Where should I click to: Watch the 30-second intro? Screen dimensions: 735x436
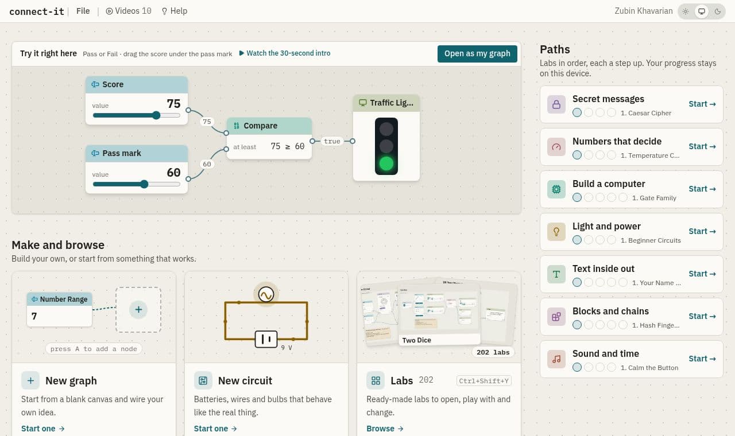click(x=285, y=53)
